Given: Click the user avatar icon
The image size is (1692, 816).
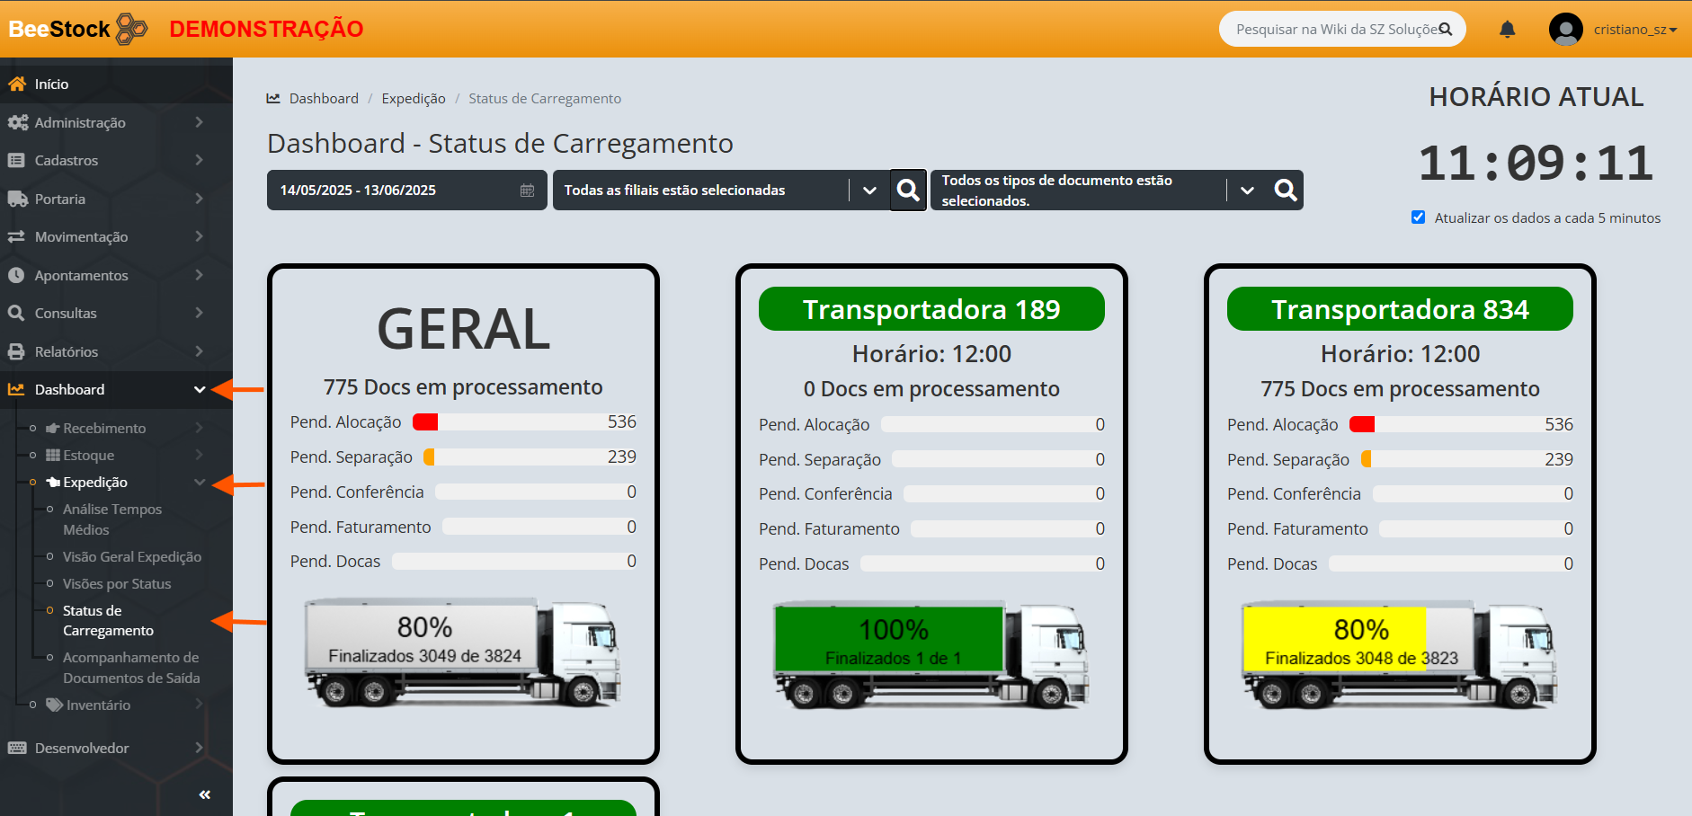Looking at the screenshot, I should (1565, 30).
